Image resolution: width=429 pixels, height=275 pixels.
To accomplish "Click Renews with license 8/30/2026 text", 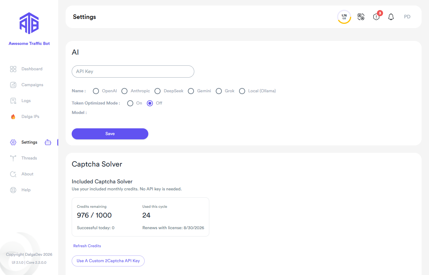I will pyautogui.click(x=173, y=228).
